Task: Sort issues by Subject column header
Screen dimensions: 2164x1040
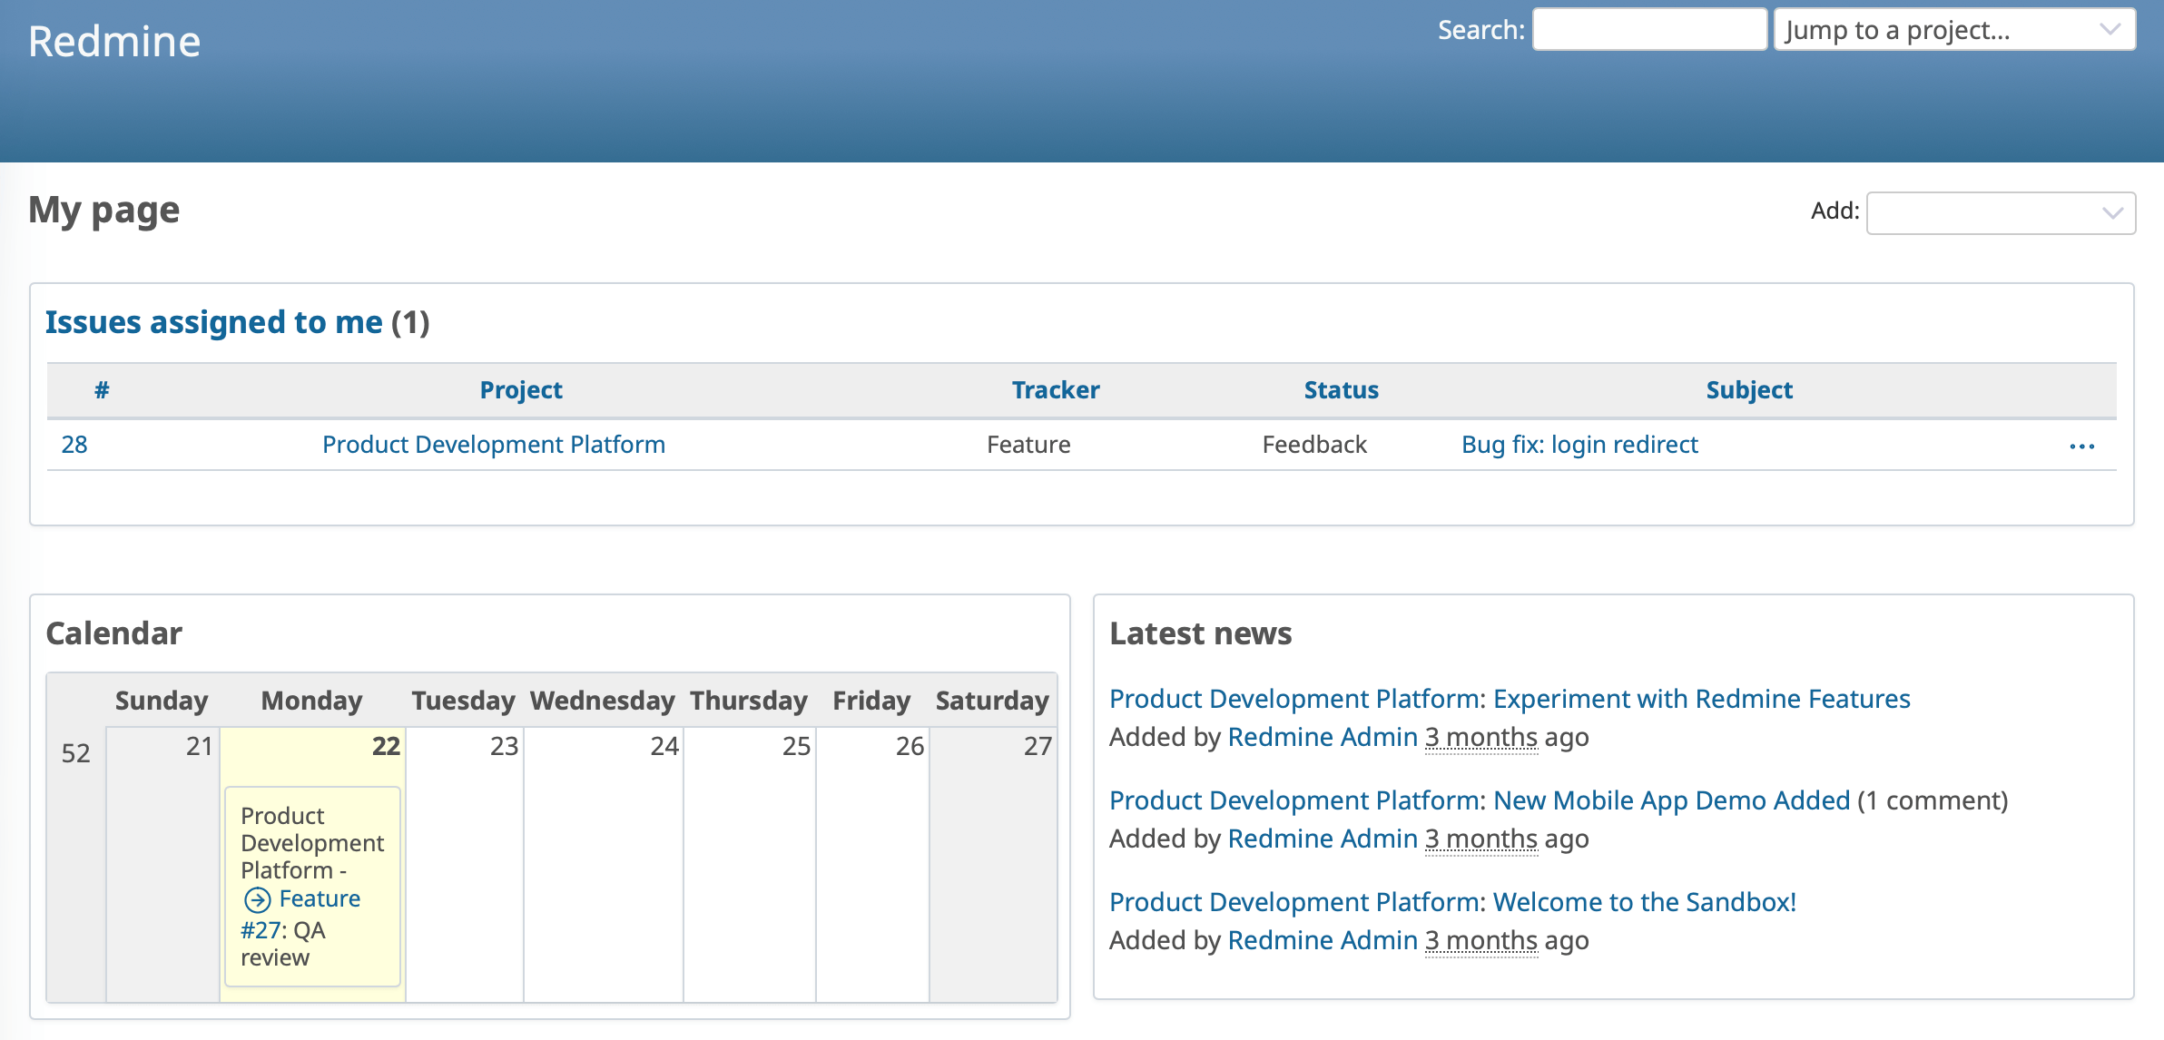Action: coord(1748,390)
